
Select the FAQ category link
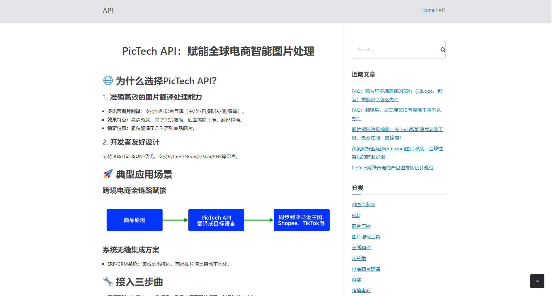(x=356, y=216)
